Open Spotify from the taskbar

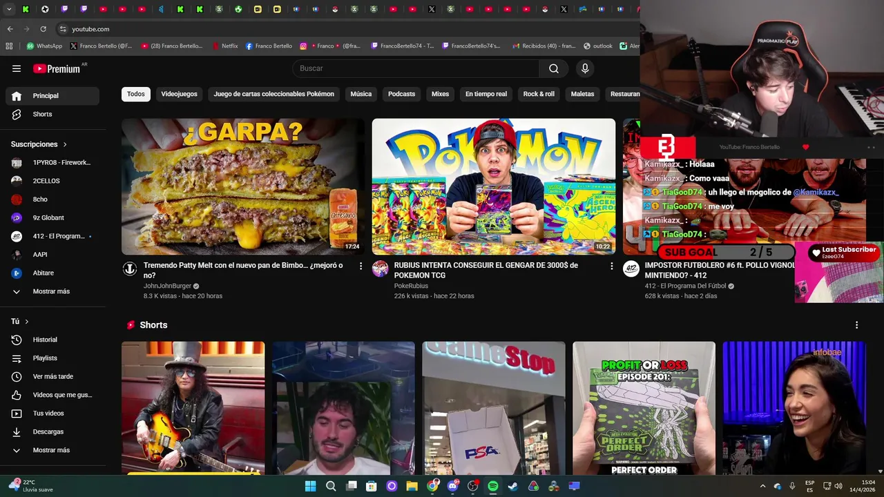[493, 486]
